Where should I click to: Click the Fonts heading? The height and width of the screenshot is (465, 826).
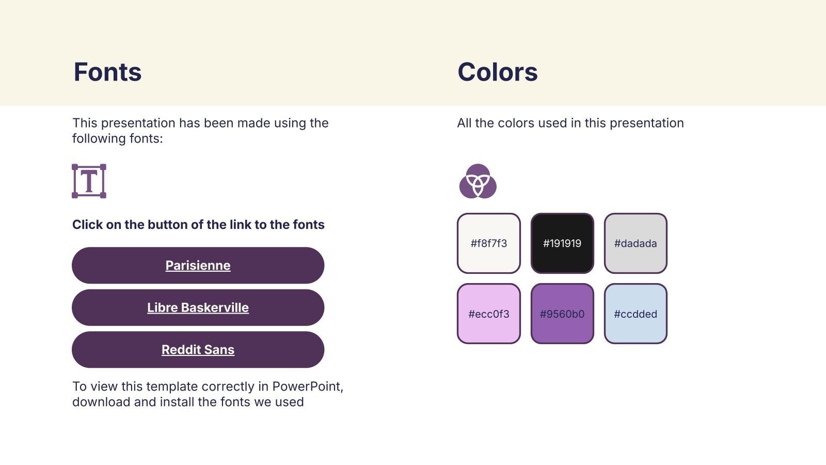point(107,72)
